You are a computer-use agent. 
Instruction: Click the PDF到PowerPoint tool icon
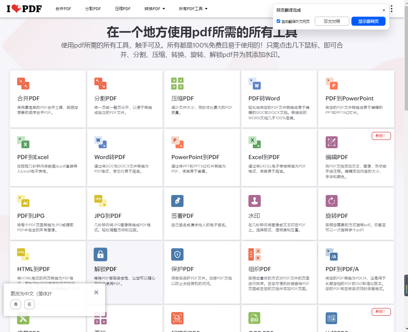tap(332, 83)
